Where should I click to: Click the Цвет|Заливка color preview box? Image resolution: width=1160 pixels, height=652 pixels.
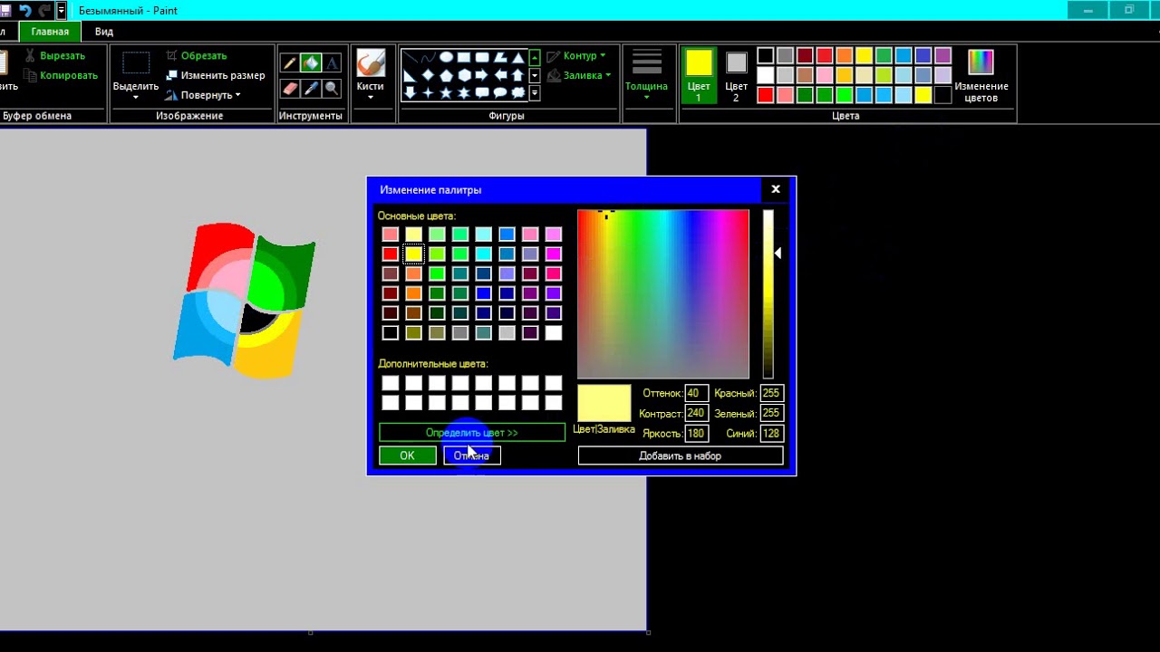coord(604,403)
